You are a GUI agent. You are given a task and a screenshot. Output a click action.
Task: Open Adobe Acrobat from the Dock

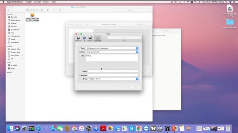[x=103, y=129]
